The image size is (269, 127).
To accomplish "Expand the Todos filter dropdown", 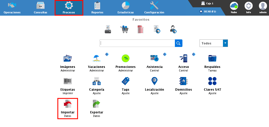I will 225,43.
